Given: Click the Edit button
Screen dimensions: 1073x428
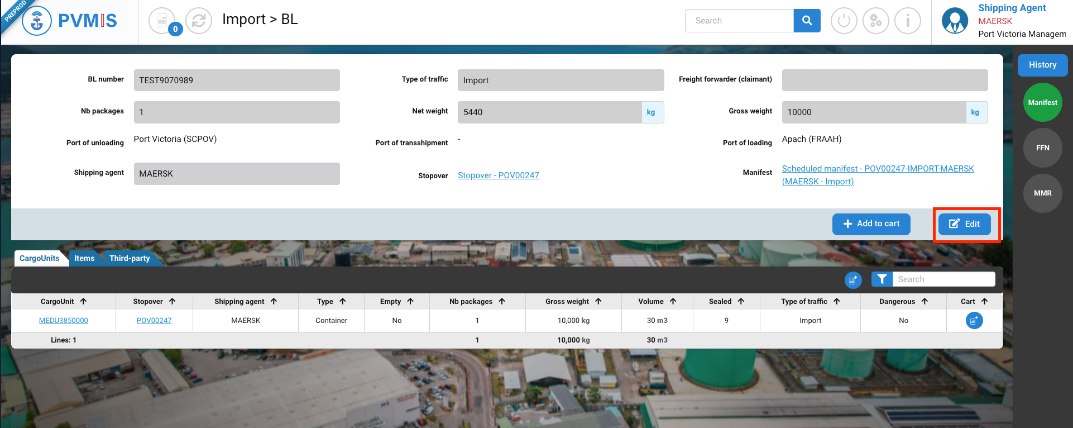Looking at the screenshot, I should (964, 224).
